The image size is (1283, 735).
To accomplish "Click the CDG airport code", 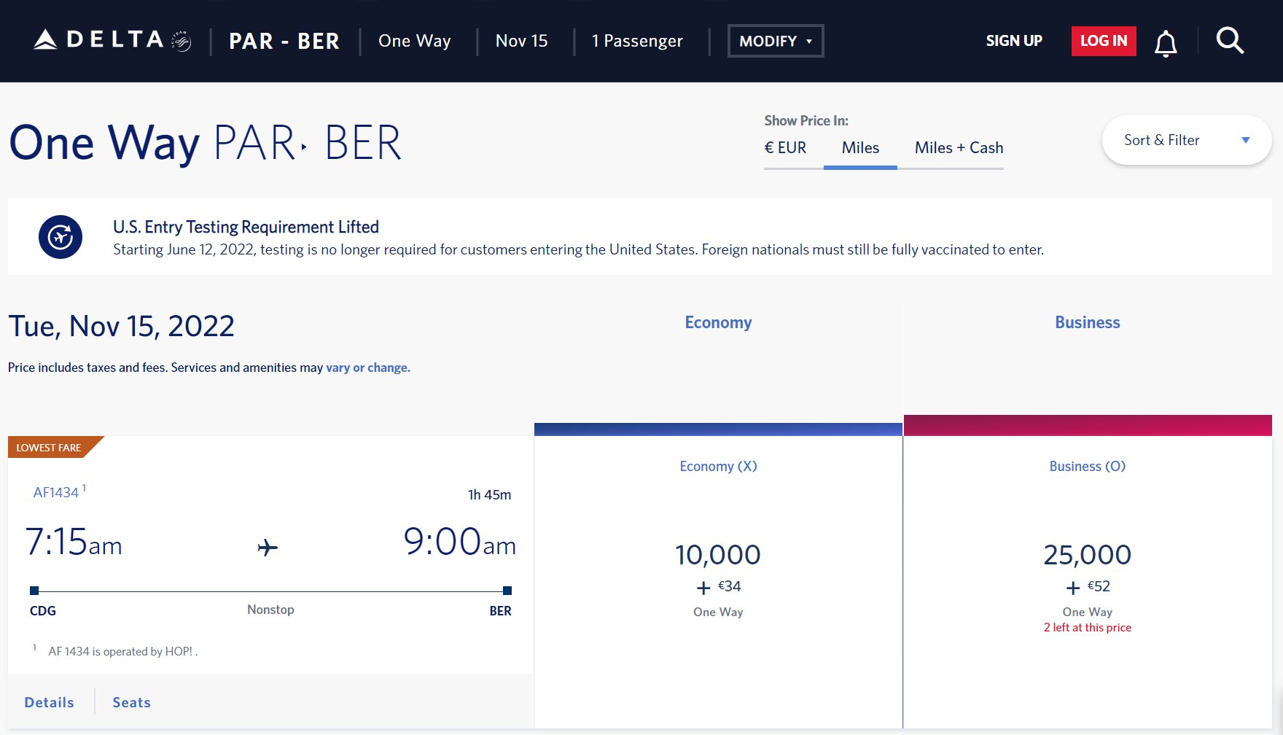I will coord(43,611).
